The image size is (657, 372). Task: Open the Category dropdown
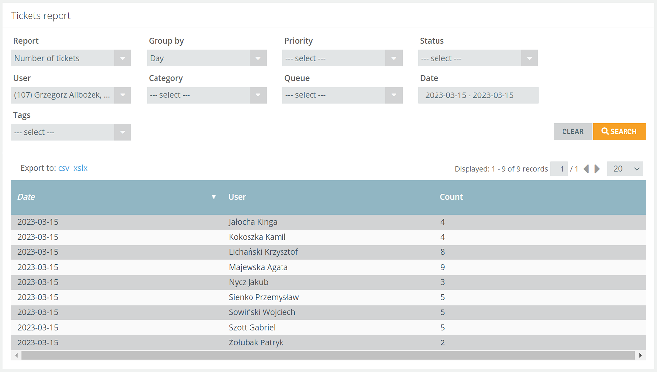(207, 95)
